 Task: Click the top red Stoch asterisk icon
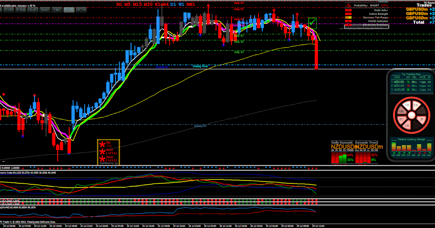tap(103, 151)
